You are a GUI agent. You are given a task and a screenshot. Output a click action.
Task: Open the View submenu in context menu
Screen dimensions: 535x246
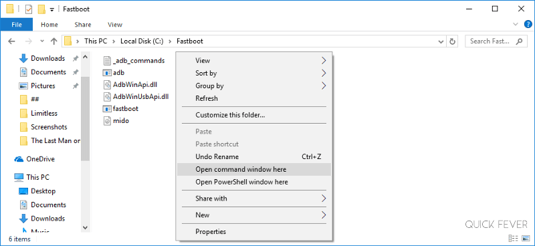[254, 60]
